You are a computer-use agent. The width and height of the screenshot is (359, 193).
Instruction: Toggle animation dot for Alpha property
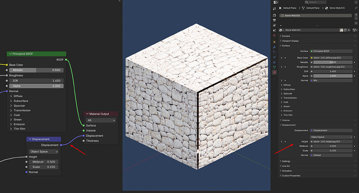tap(355, 76)
